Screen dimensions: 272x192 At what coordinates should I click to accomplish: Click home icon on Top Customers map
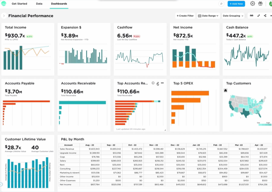[225, 91]
